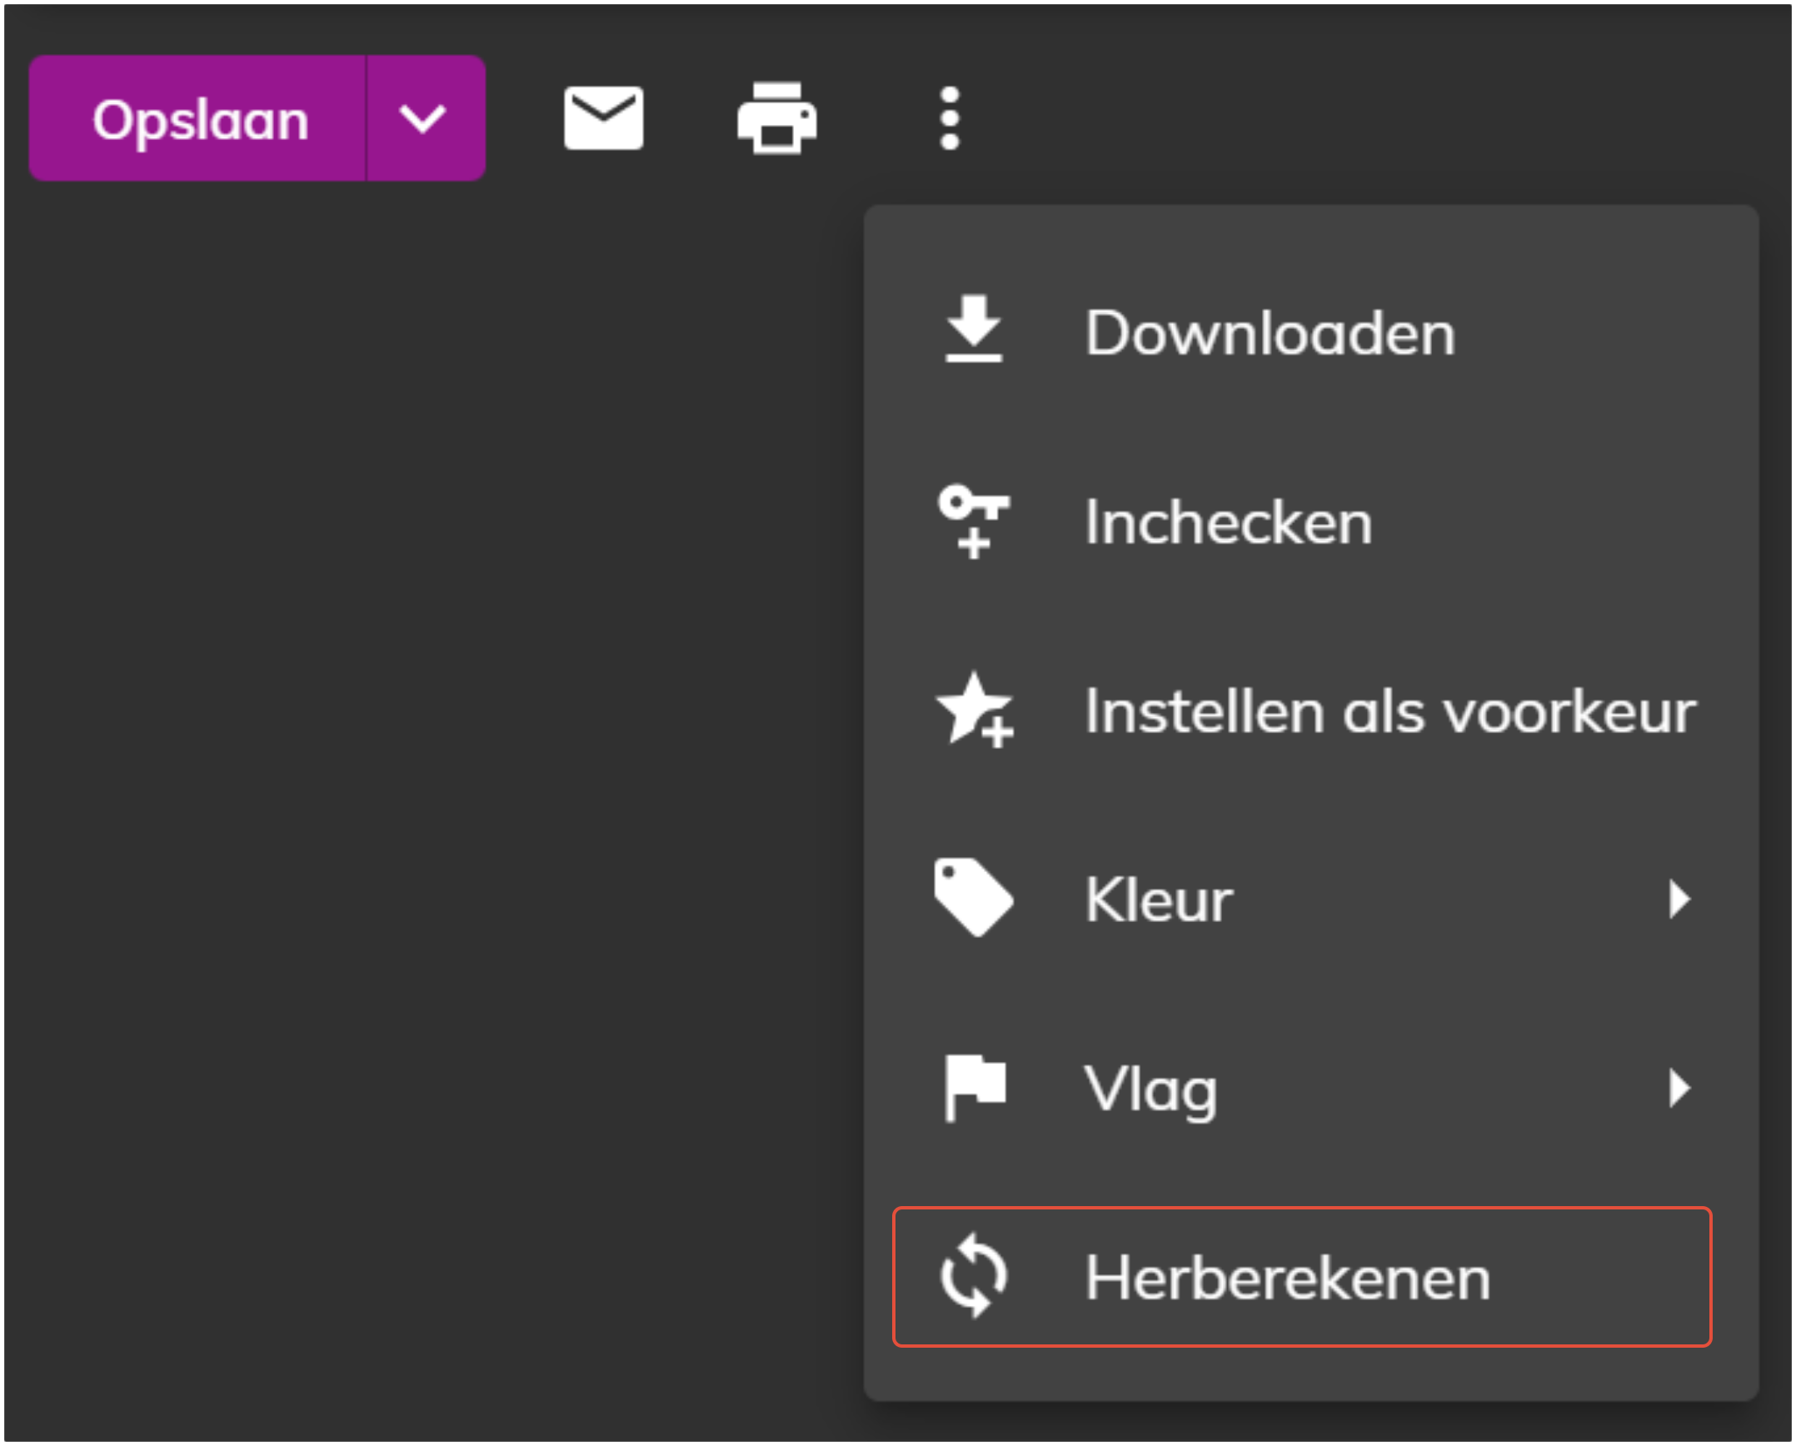Click the envelope email icon
Screen dimensions: 1796x1446
pyautogui.click(x=603, y=118)
